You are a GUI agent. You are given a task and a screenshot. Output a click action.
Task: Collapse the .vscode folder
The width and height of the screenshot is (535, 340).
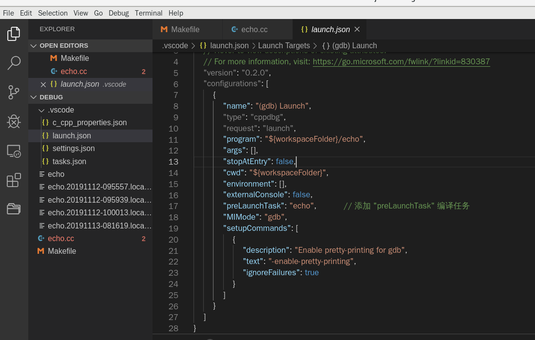coord(41,110)
